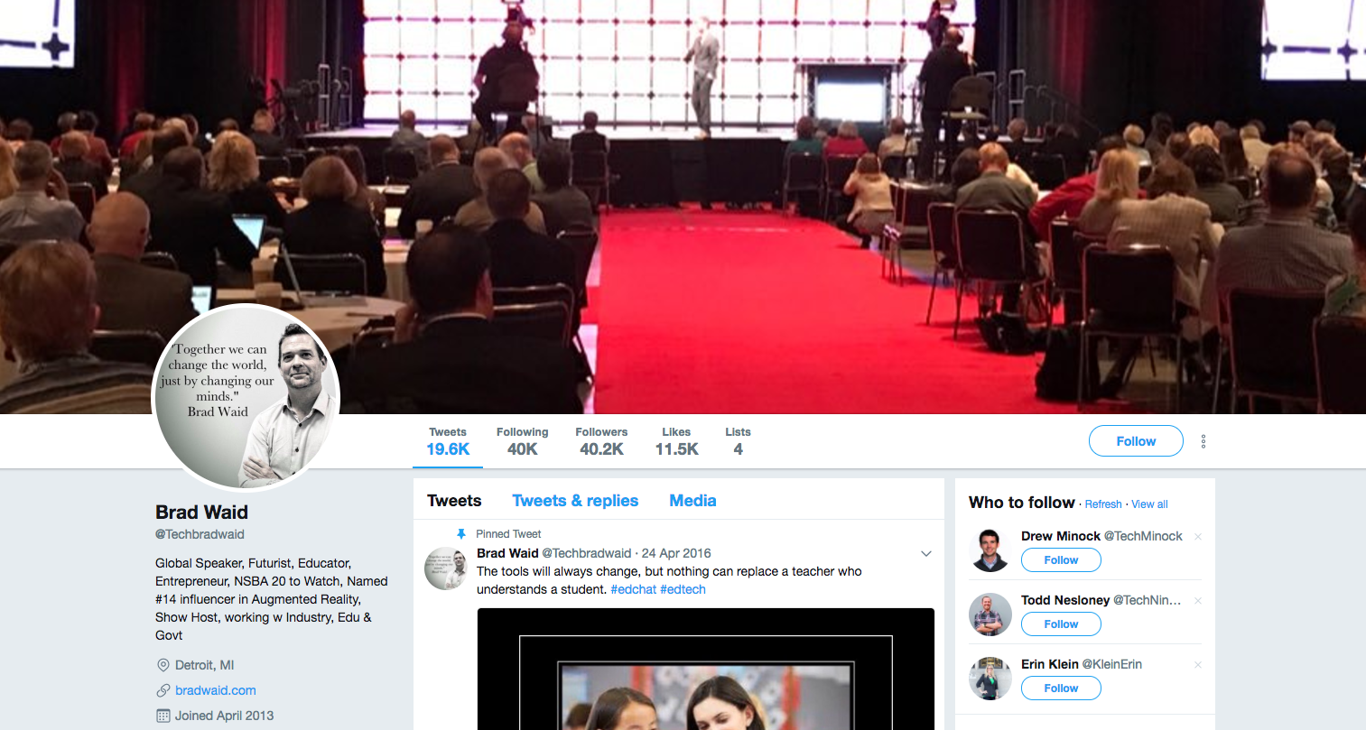Open the bradwaid.com website link

(x=216, y=690)
